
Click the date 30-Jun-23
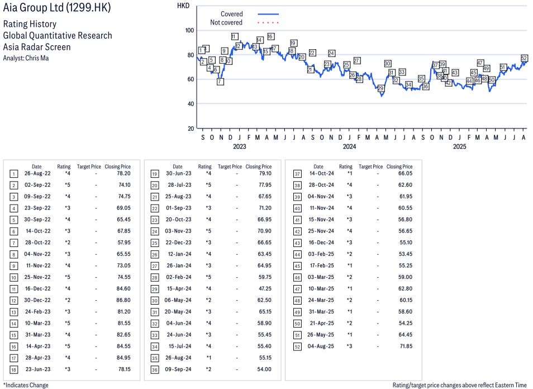[178, 173]
